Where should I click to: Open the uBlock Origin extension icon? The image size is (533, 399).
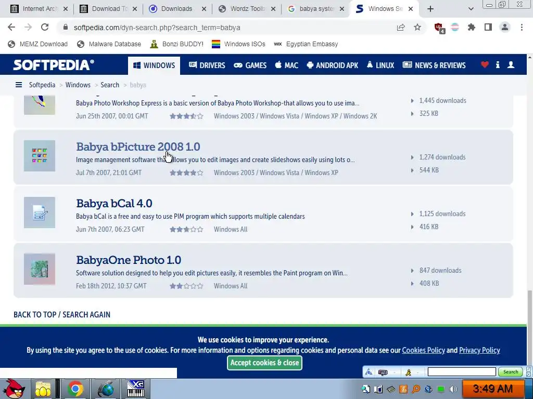[x=439, y=28]
